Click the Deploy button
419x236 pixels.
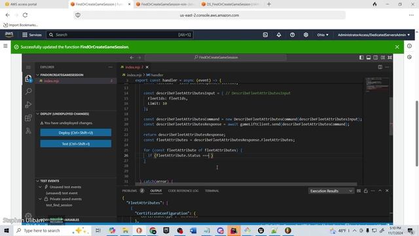point(76,132)
